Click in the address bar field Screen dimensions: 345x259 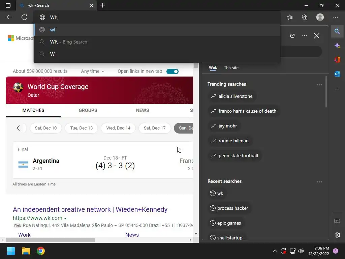(x=157, y=17)
